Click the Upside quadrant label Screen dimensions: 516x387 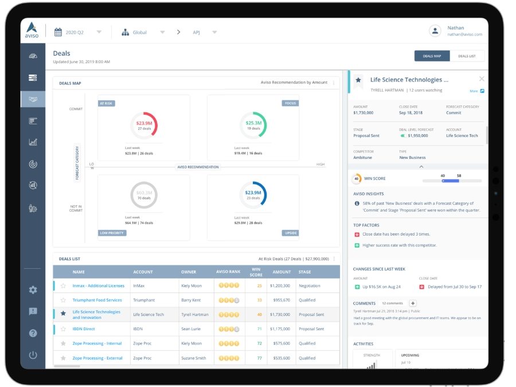click(x=291, y=233)
